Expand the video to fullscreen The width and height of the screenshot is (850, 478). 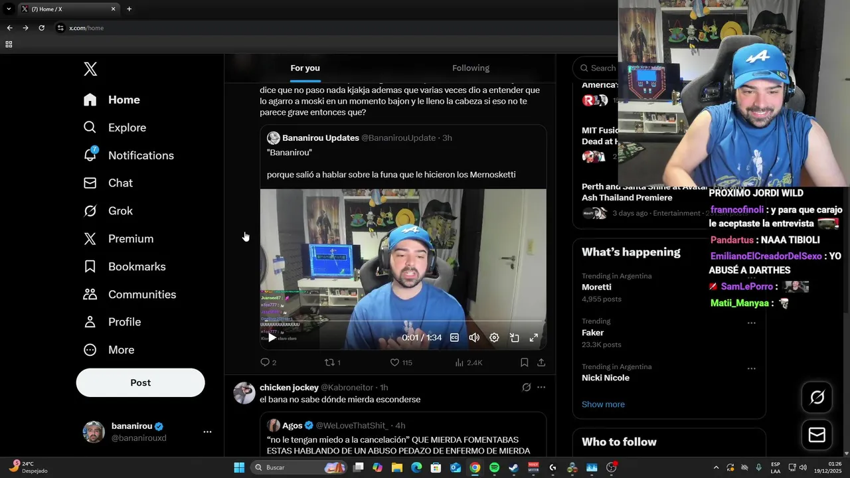click(x=534, y=337)
